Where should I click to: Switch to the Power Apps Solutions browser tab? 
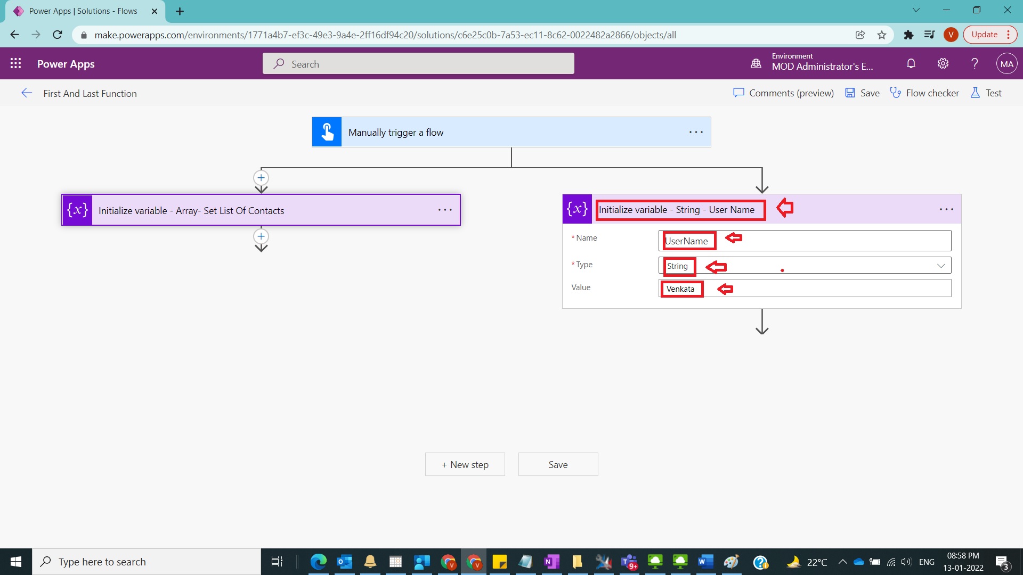[80, 11]
